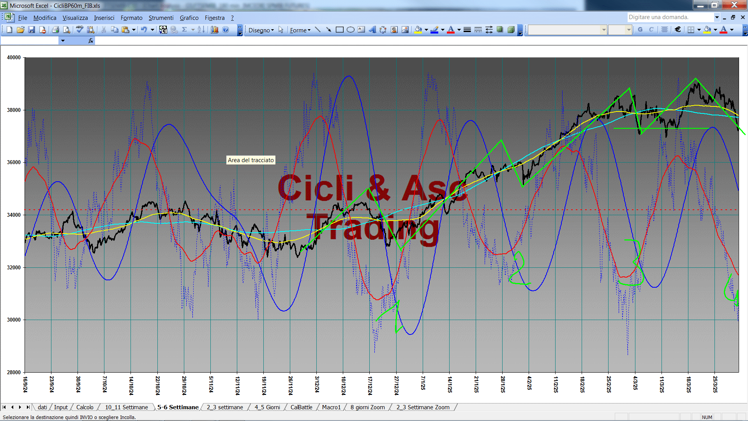Click the Copy icon
The image size is (748, 421).
point(114,30)
